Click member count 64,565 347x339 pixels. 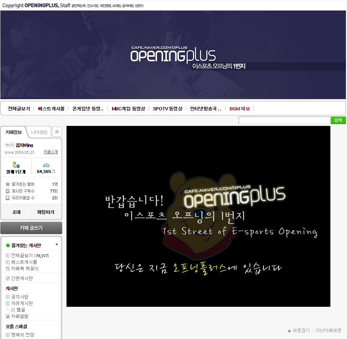(x=44, y=171)
